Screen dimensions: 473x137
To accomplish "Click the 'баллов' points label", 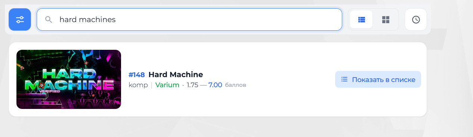I will (235, 85).
